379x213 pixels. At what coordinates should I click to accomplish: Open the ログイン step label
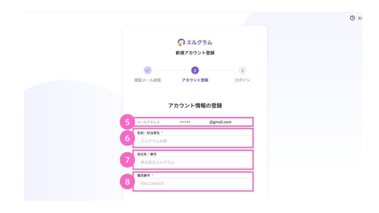tap(242, 80)
